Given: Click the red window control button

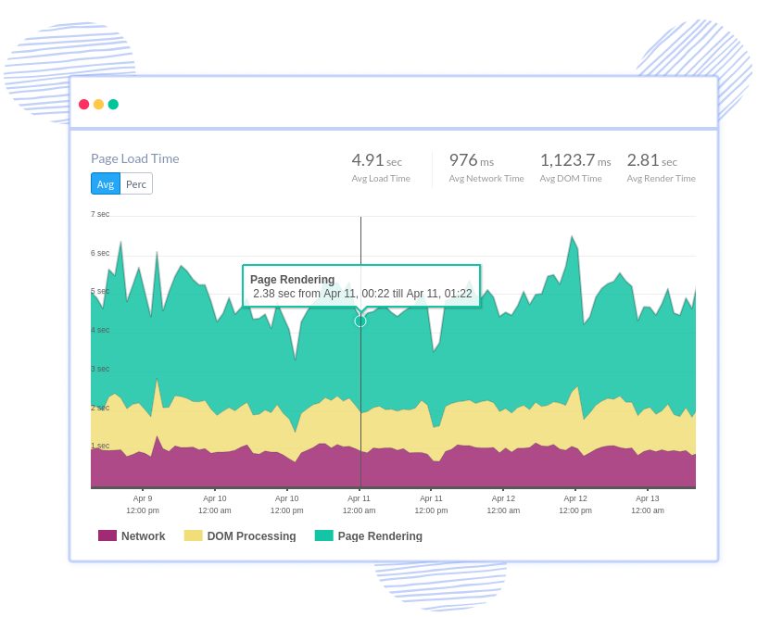Looking at the screenshot, I should [x=84, y=105].
